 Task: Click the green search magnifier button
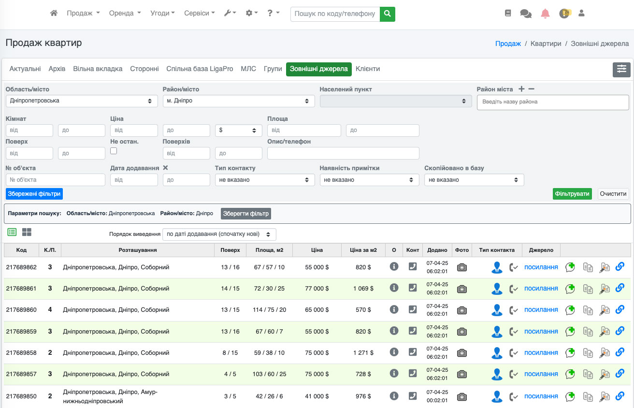(387, 14)
